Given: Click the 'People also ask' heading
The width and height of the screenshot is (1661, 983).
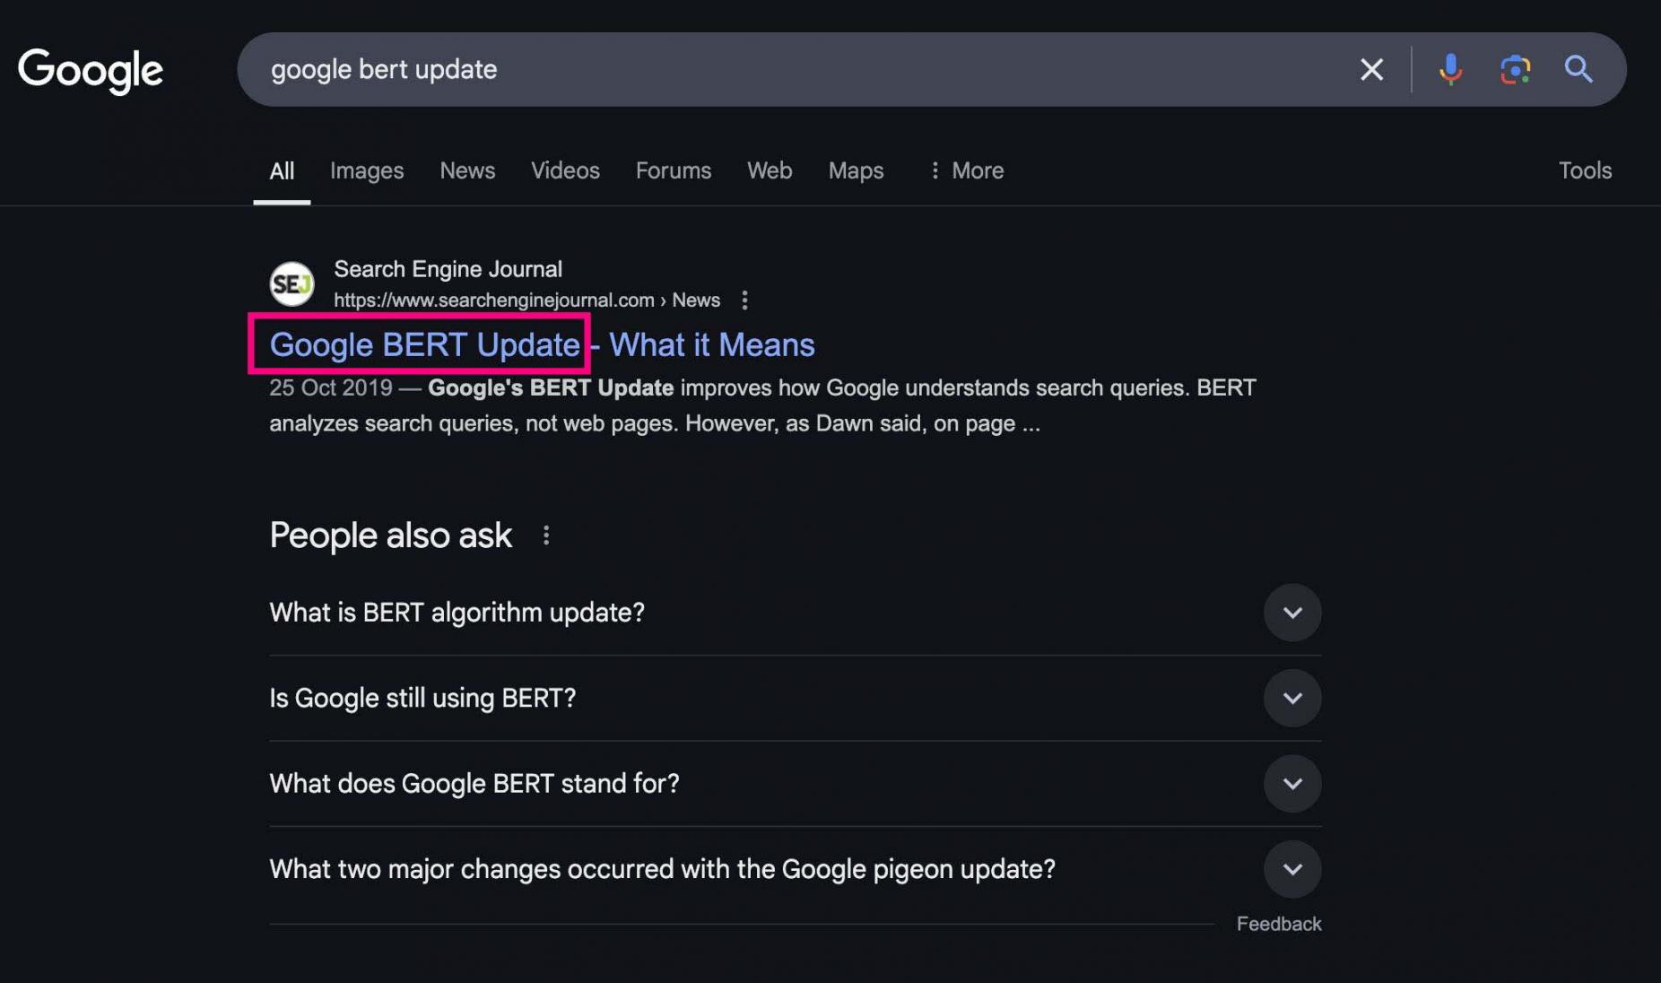Looking at the screenshot, I should pos(390,535).
